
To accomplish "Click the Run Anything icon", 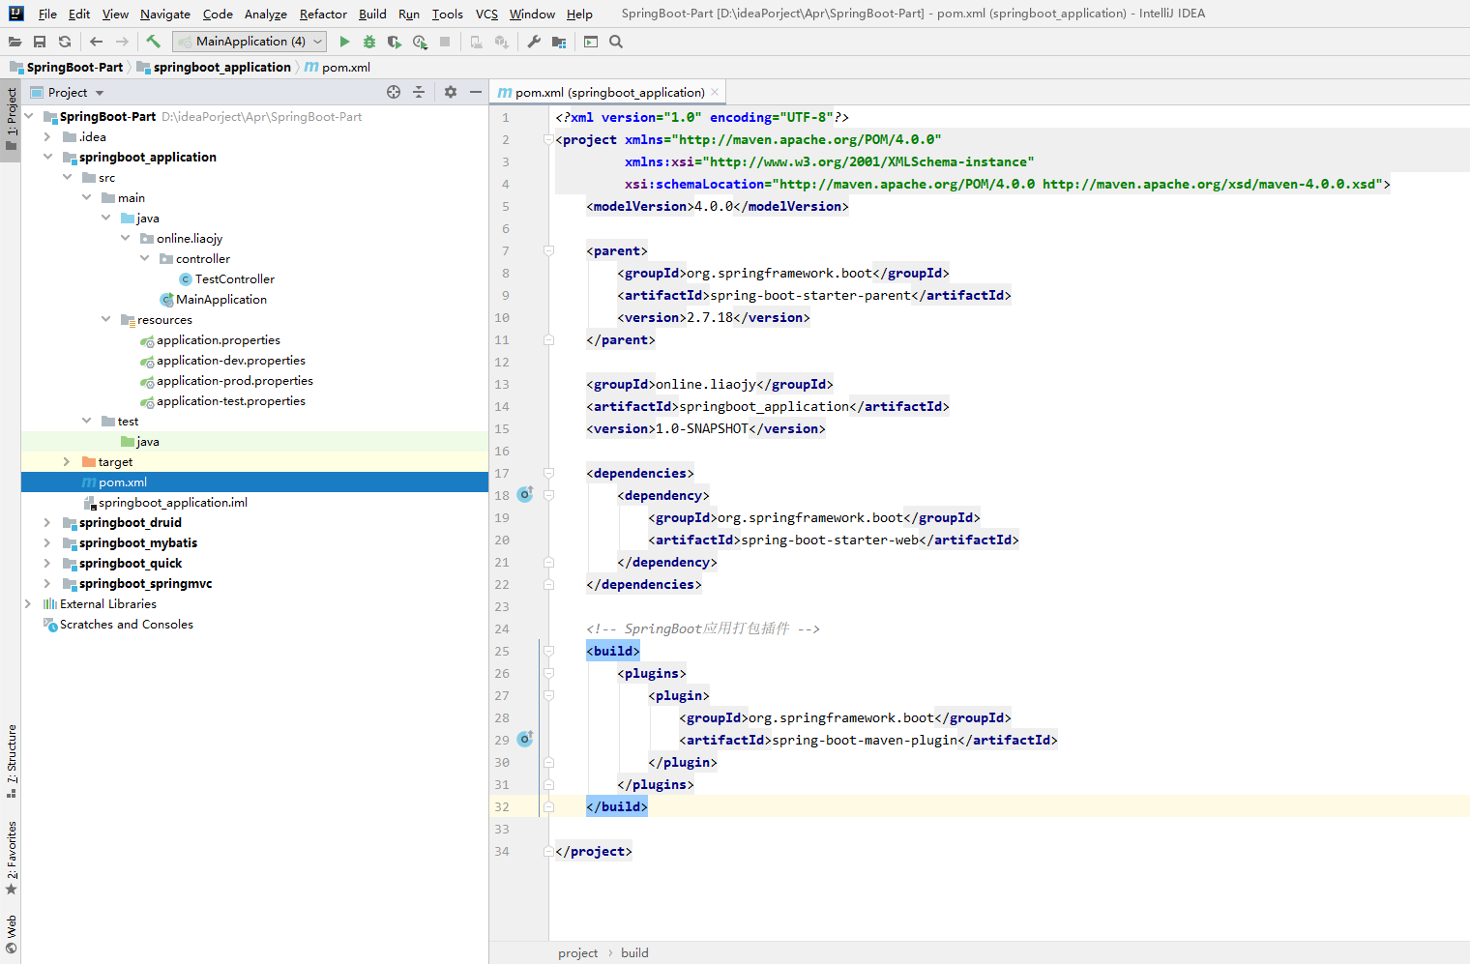I will [591, 42].
